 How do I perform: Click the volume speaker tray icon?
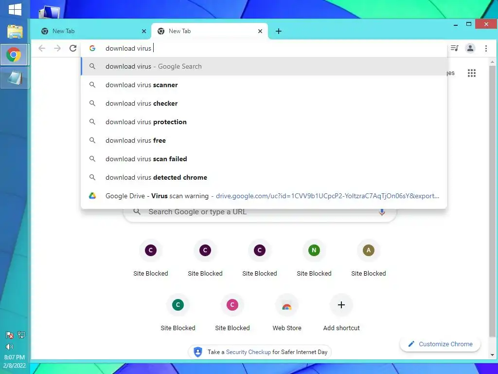(x=10, y=347)
